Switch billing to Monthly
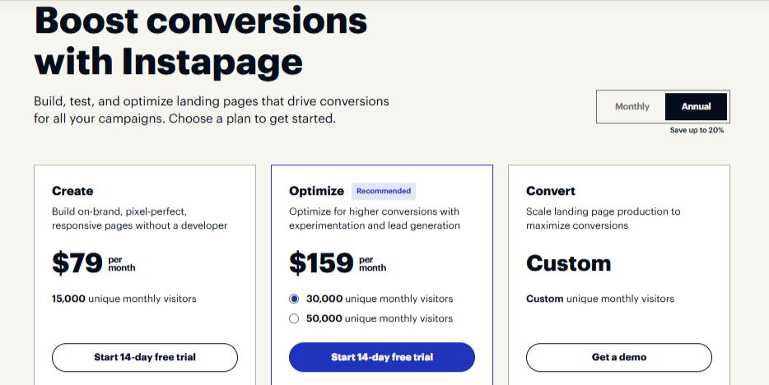 click(632, 106)
